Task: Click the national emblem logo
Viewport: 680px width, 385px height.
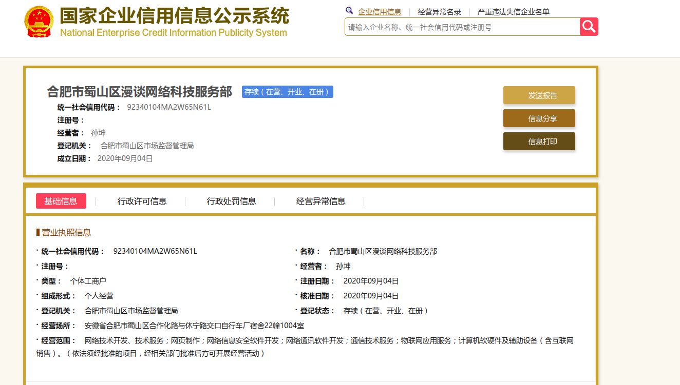Action: pos(39,22)
